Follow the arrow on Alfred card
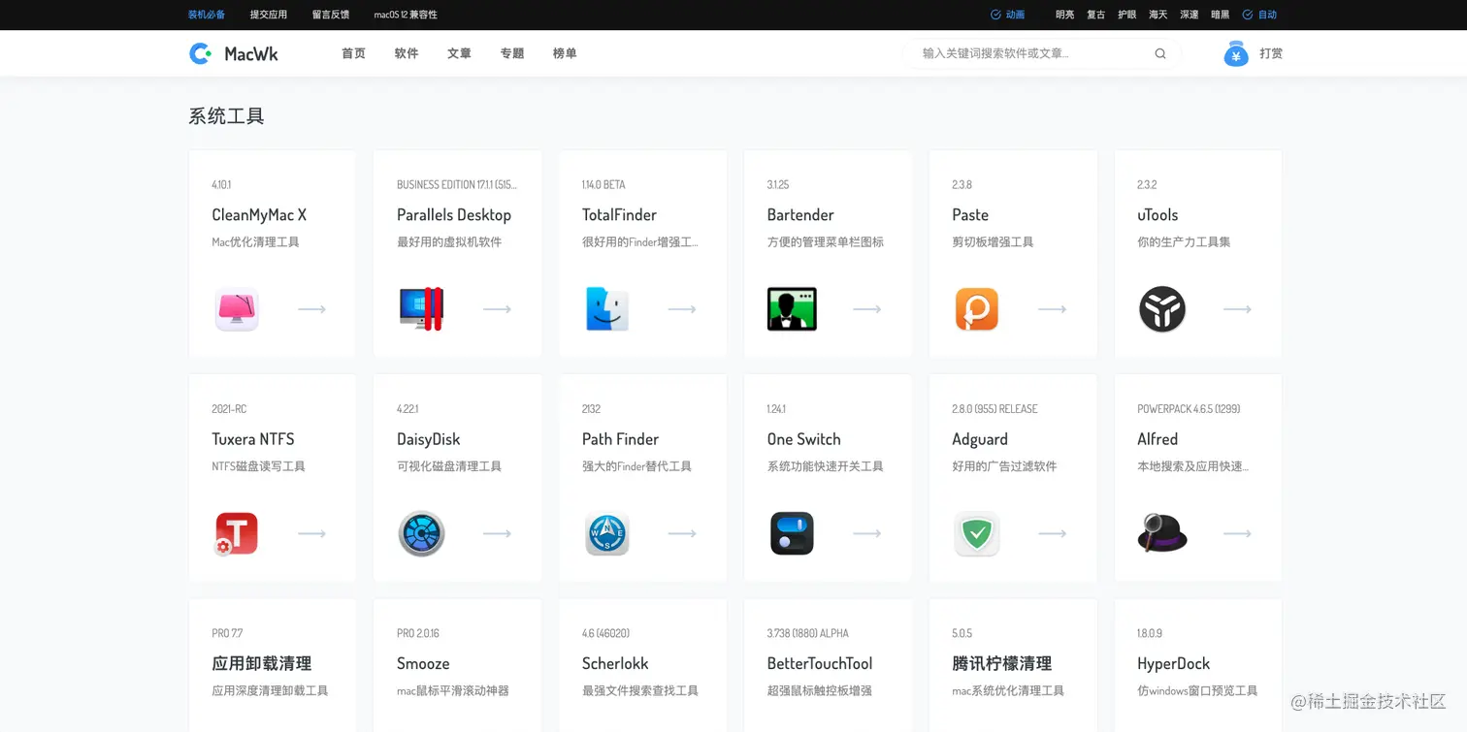 click(1237, 533)
